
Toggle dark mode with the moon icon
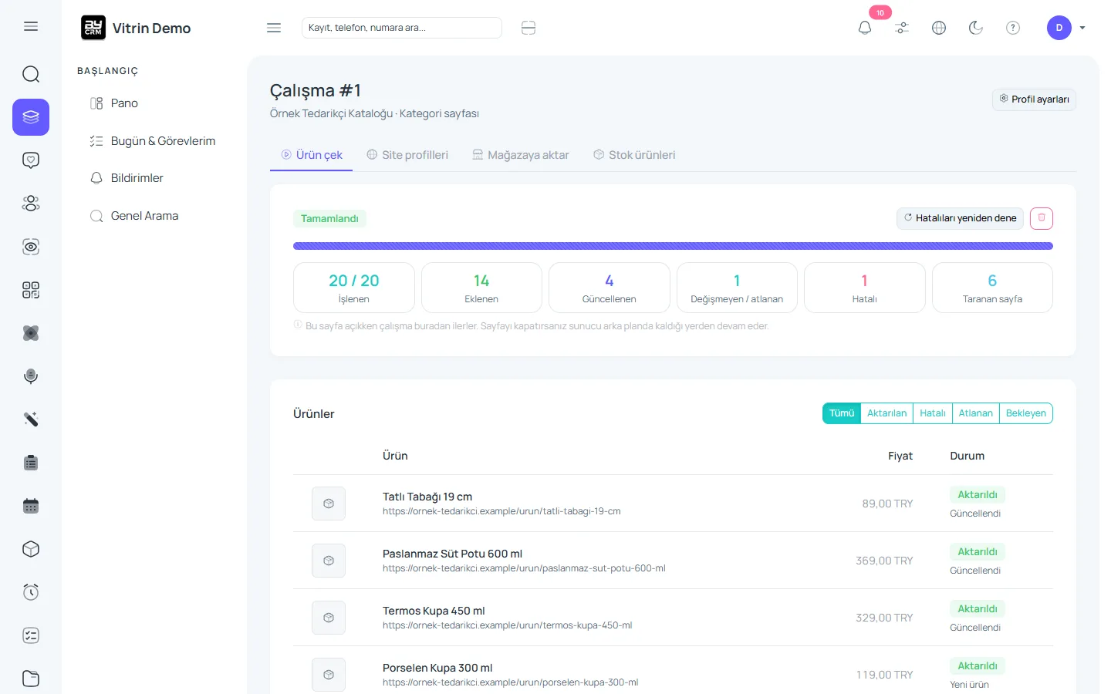point(976,28)
